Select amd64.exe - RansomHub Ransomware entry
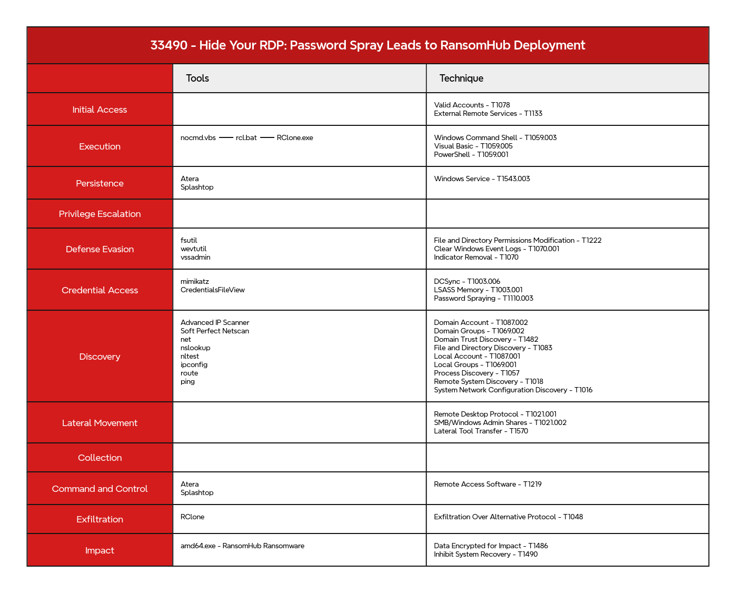The height and width of the screenshot is (593, 736). (x=242, y=546)
